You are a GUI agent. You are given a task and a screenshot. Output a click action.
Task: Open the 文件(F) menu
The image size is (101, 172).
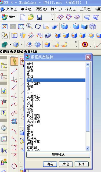tap(12, 9)
